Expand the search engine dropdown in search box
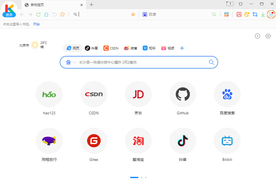This screenshot has height=184, width=276. tap(74, 62)
